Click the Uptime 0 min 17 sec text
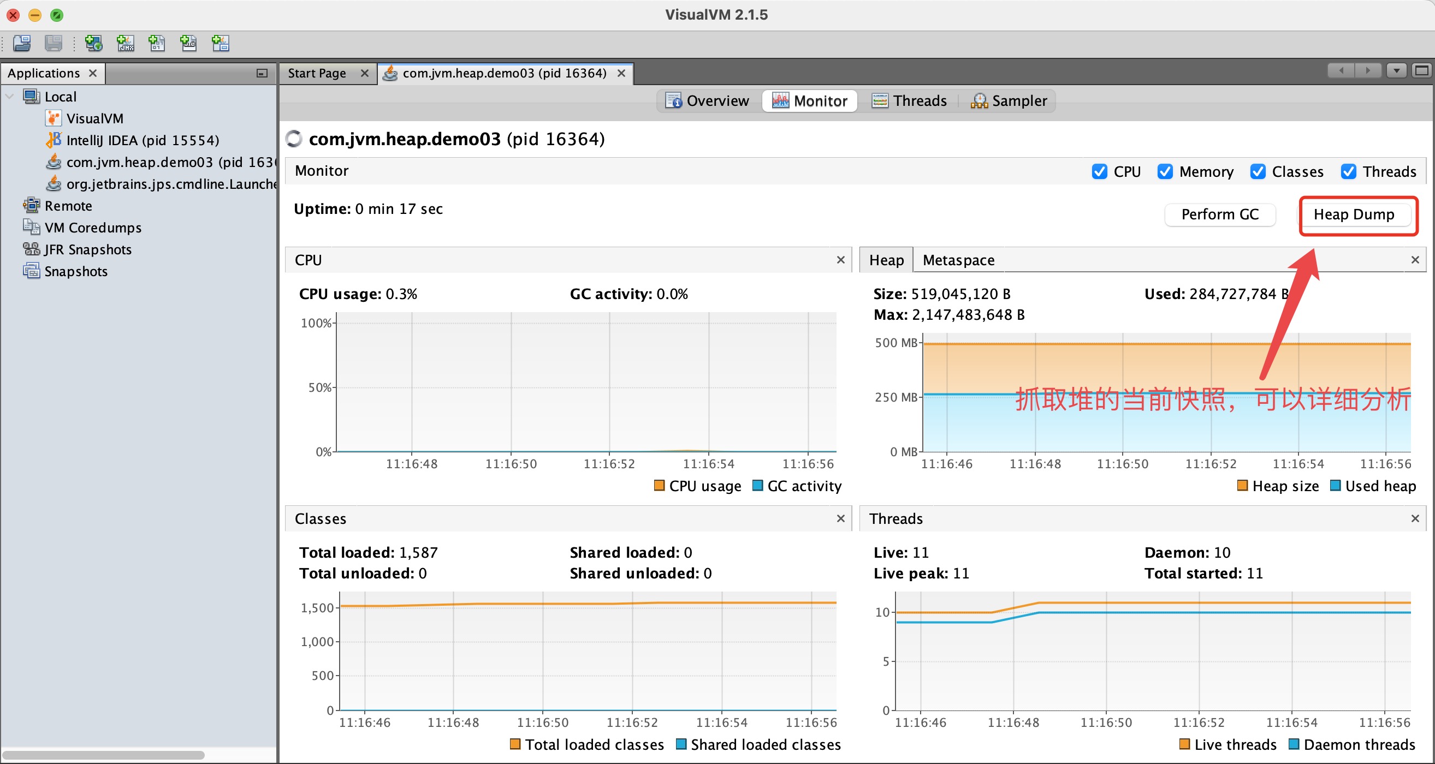 [368, 209]
